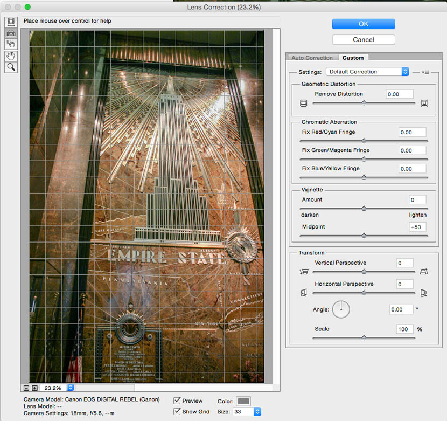Image resolution: width=447 pixels, height=421 pixels.
Task: Click the Fix Green/Magenta Fringe value field
Action: 412,150
